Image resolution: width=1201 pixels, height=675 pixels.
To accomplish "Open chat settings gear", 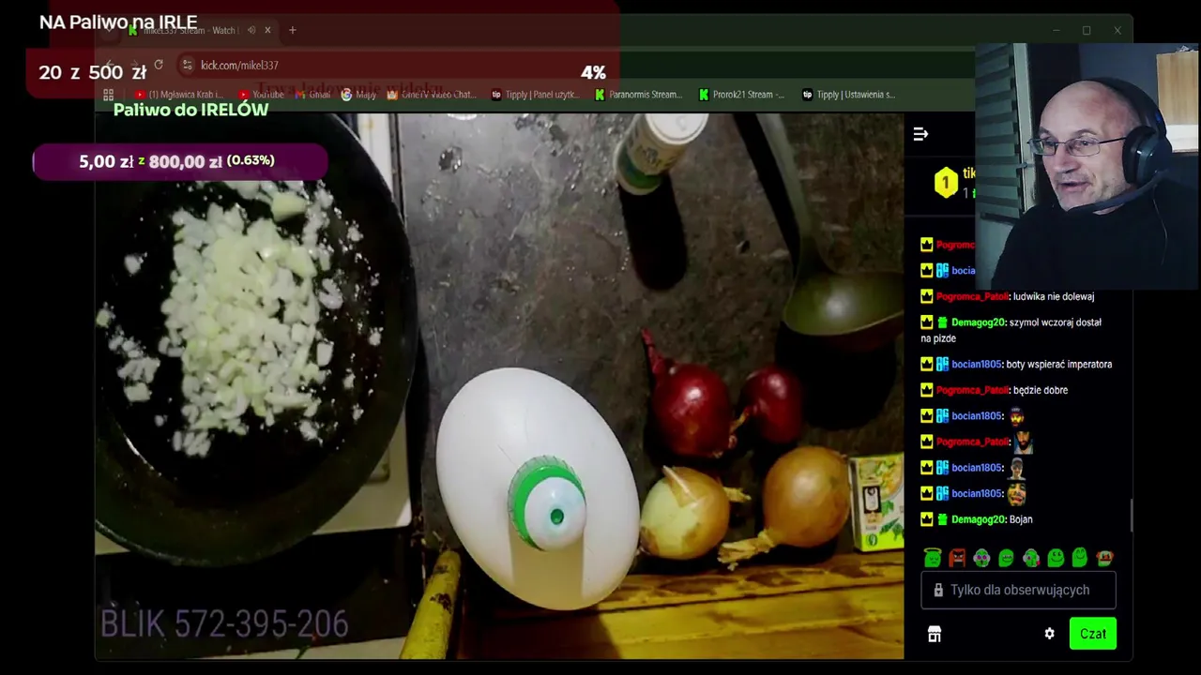I will [x=1049, y=634].
